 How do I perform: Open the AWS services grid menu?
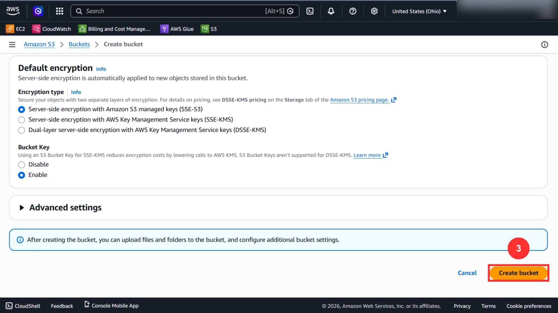(x=60, y=11)
